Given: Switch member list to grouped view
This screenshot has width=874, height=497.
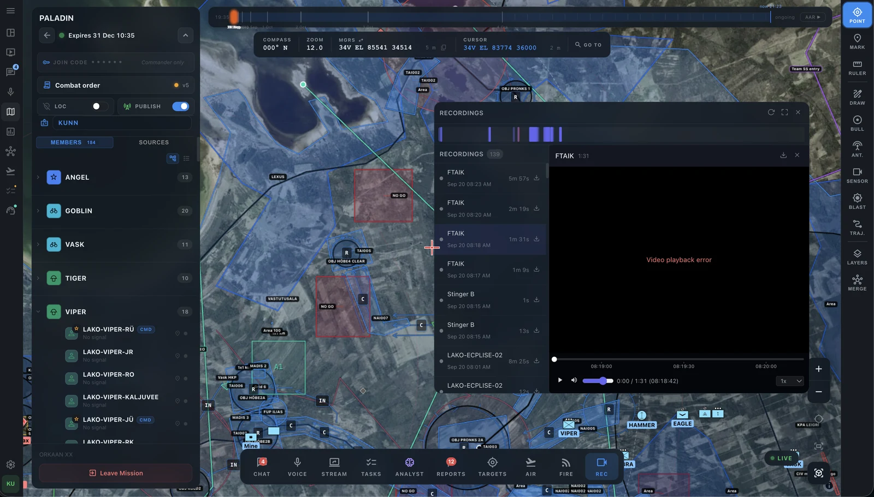Looking at the screenshot, I should coord(173,158).
